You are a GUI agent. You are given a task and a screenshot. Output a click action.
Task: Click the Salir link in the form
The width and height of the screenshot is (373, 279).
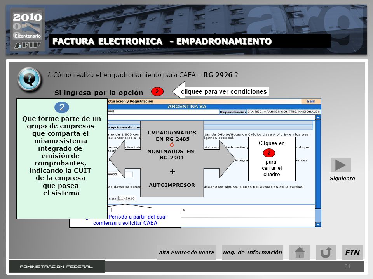pyautogui.click(x=311, y=101)
